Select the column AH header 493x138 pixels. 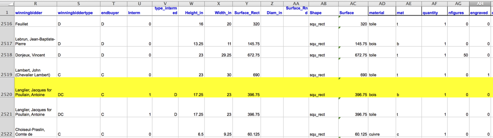point(480,3)
